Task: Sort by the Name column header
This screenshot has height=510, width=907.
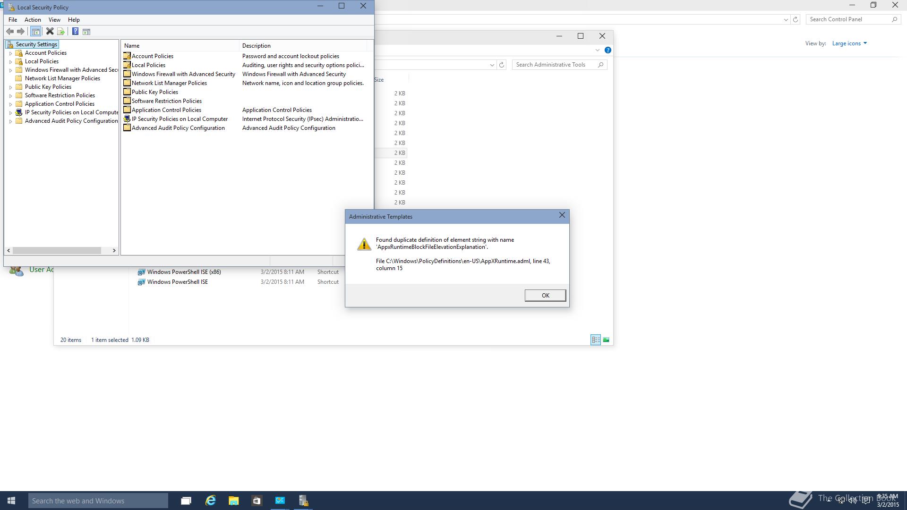Action: pos(180,46)
